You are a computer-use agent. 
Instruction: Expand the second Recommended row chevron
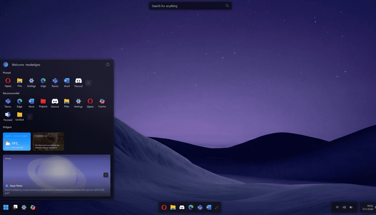29,116
